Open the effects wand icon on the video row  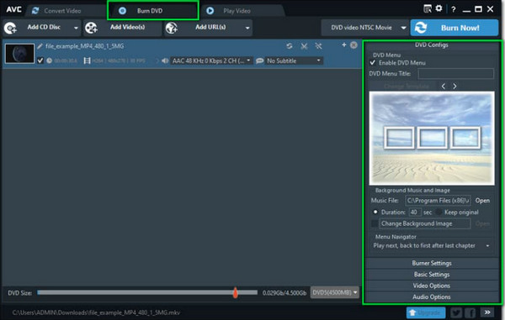click(x=318, y=46)
